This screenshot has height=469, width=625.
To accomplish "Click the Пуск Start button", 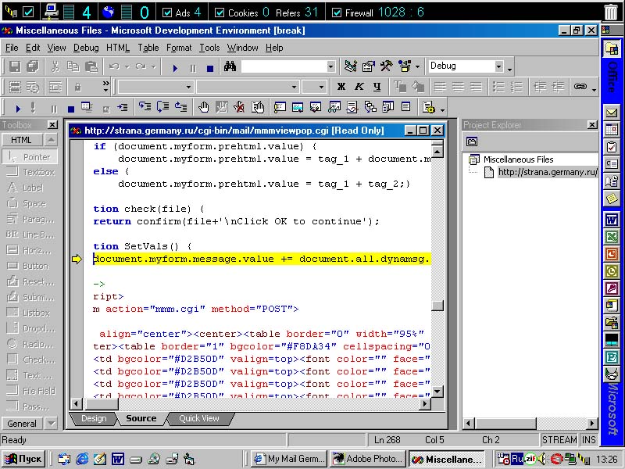I will (24, 459).
